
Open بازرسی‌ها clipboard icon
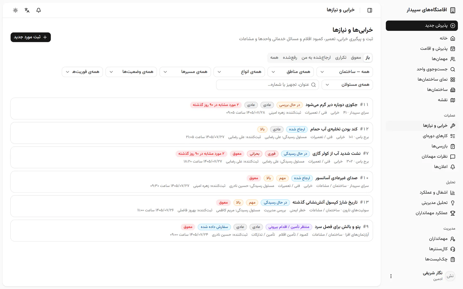point(453,146)
